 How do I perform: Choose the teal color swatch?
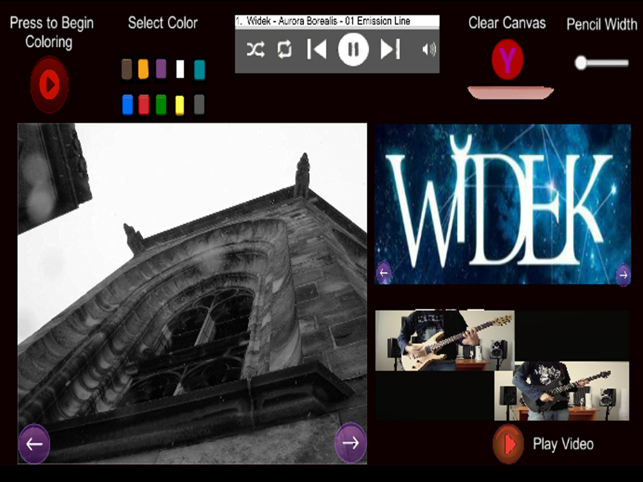click(x=199, y=69)
